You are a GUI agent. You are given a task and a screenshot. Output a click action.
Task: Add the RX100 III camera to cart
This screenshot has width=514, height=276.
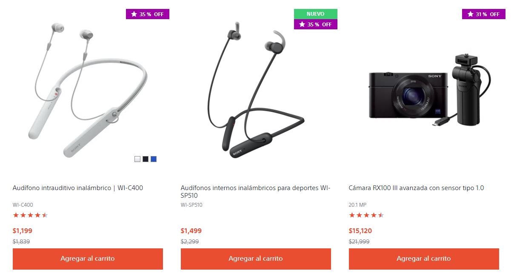(424, 259)
